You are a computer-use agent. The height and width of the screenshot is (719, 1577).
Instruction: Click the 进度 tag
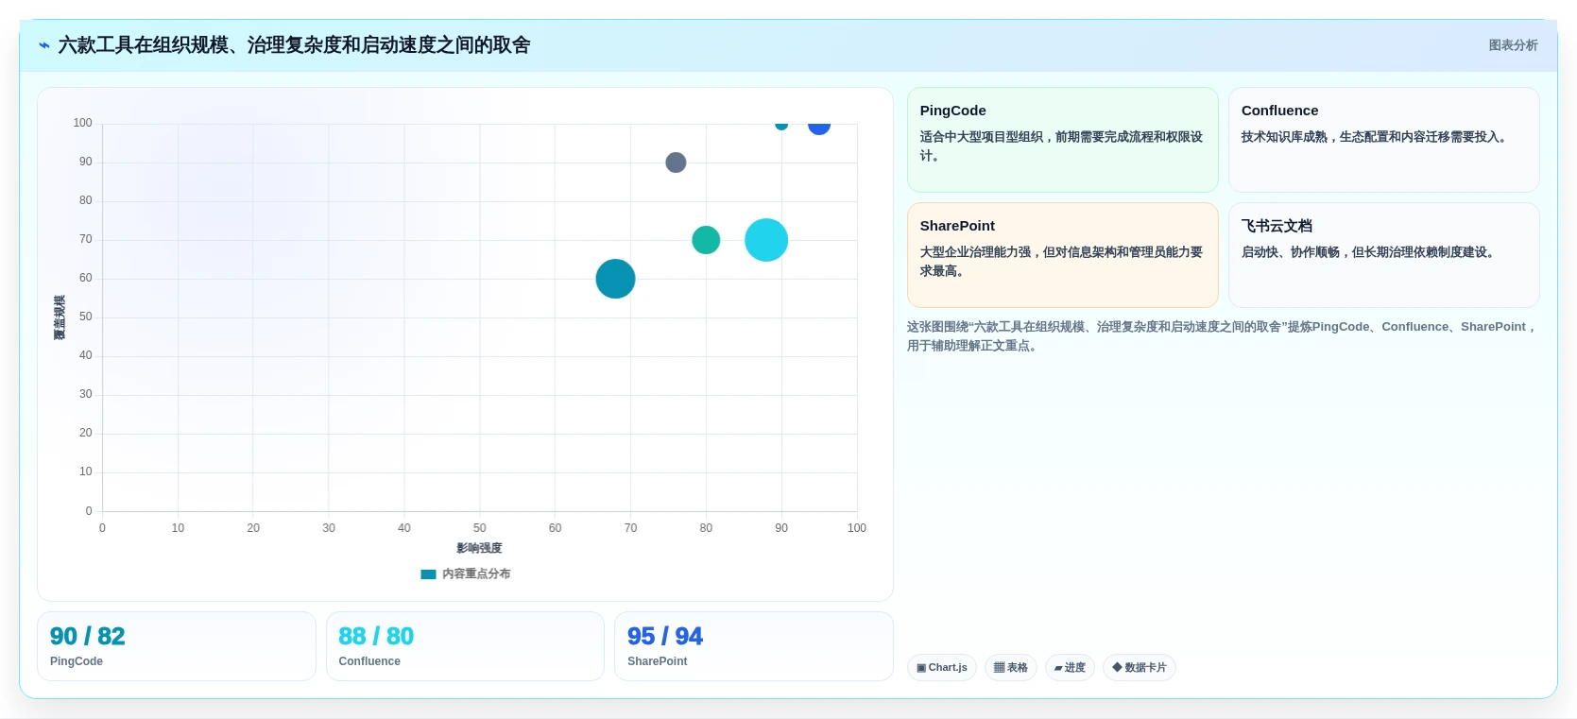1071,668
